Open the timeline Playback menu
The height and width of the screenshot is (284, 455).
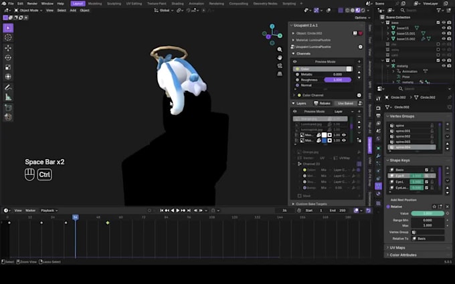[49, 210]
